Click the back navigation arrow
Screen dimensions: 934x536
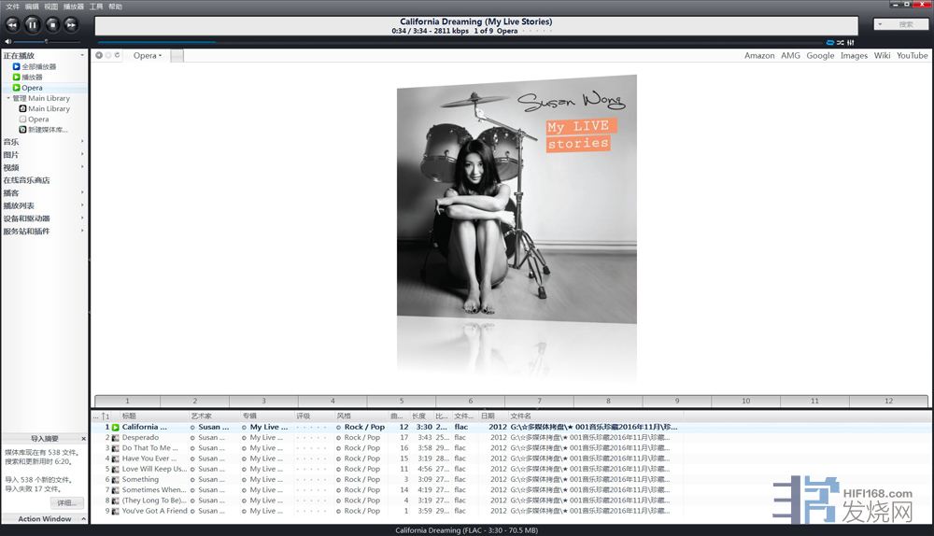point(99,56)
